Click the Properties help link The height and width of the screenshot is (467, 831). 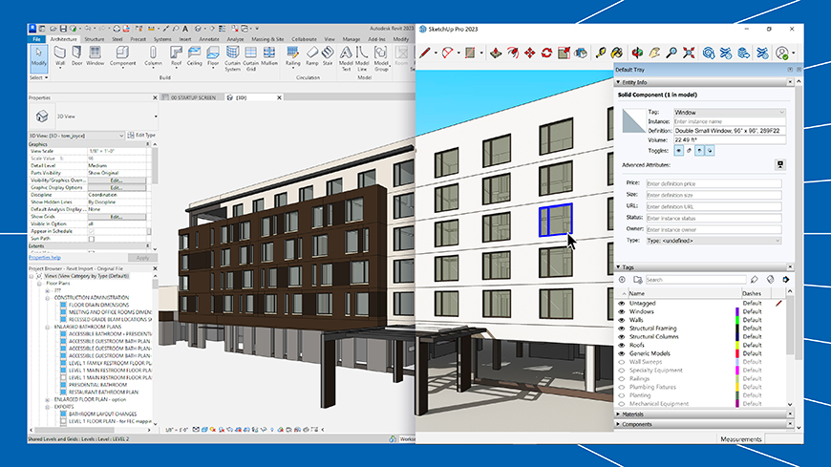[45, 257]
